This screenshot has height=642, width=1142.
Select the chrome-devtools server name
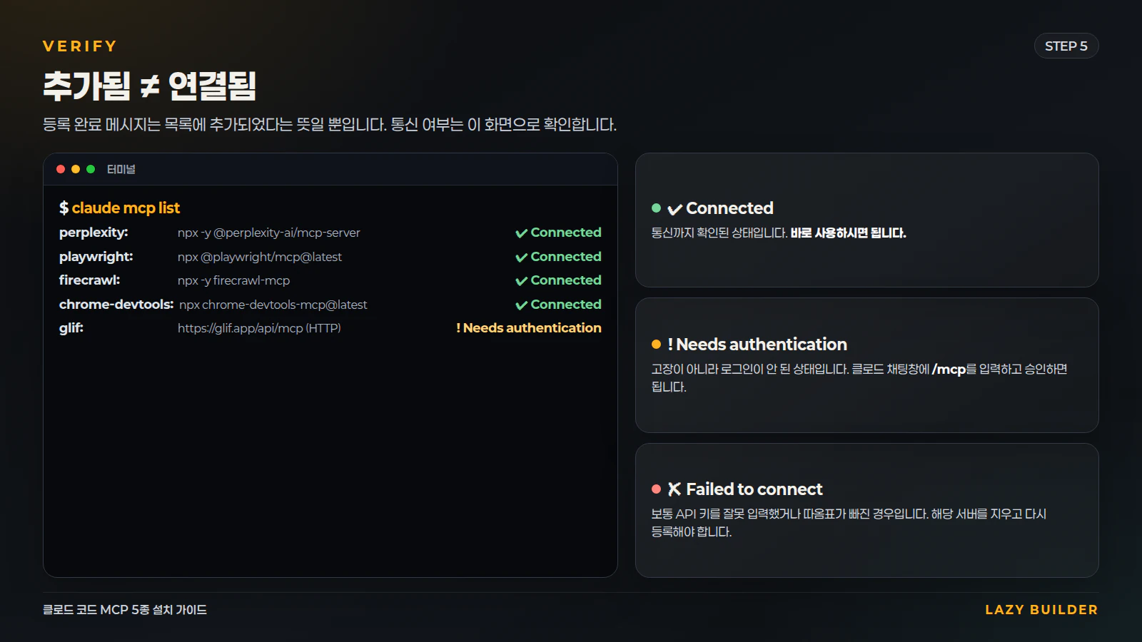116,305
